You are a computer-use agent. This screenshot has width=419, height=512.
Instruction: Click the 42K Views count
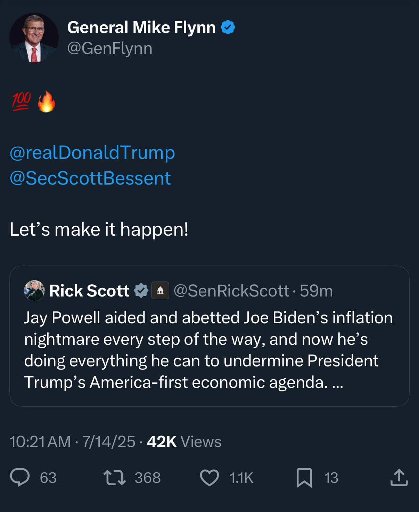point(184,442)
